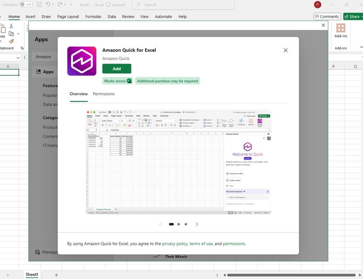This screenshot has width=363, height=279.
Task: Click the Add-ins ribbon icon
Action: (x=341, y=31)
